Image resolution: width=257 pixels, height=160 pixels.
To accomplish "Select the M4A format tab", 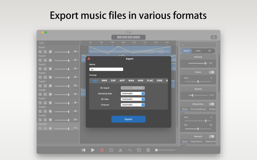I will click(x=131, y=81).
